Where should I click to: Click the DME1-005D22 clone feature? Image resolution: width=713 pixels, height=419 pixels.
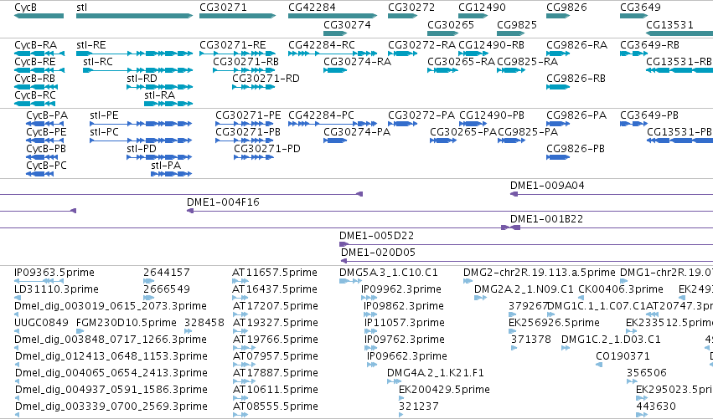tap(526, 245)
